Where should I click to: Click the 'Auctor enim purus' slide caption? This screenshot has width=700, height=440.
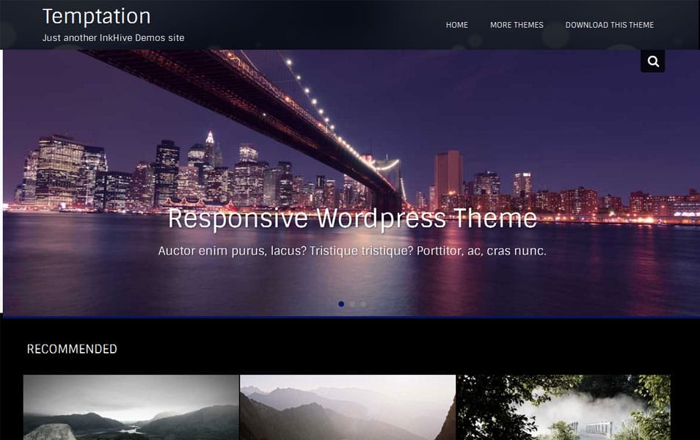tap(352, 251)
